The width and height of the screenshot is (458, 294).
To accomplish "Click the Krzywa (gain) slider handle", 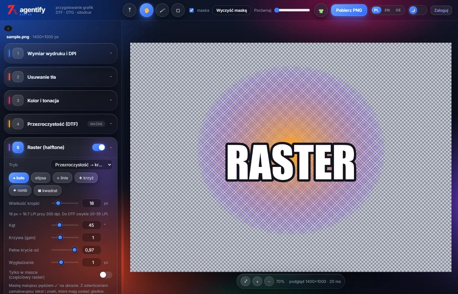I will click(60, 237).
